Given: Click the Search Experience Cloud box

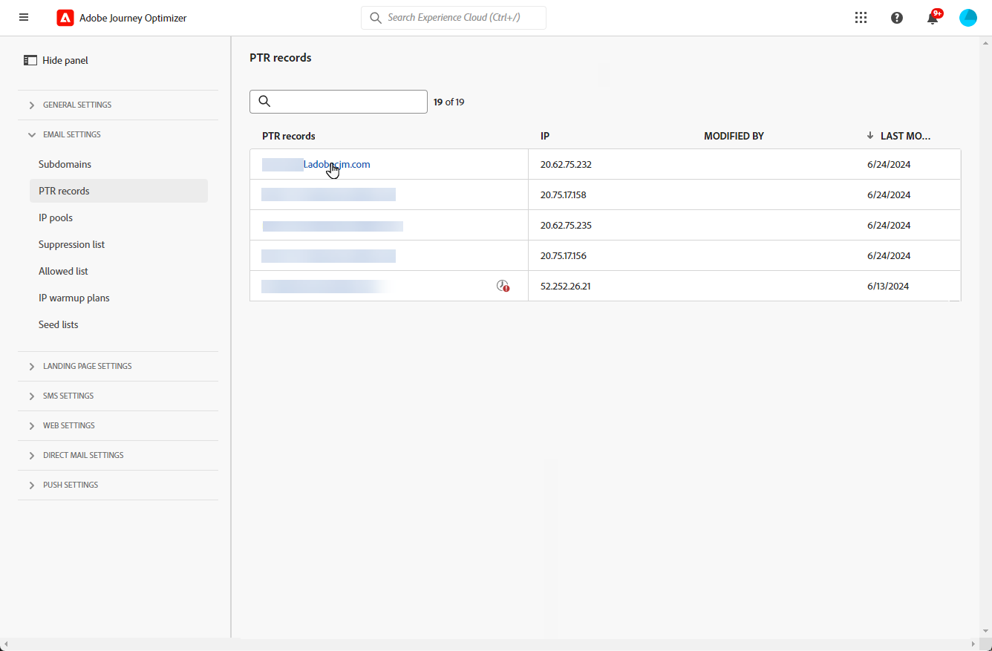Looking at the screenshot, I should 454,18.
